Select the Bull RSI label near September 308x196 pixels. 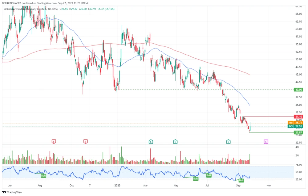click(x=241, y=180)
